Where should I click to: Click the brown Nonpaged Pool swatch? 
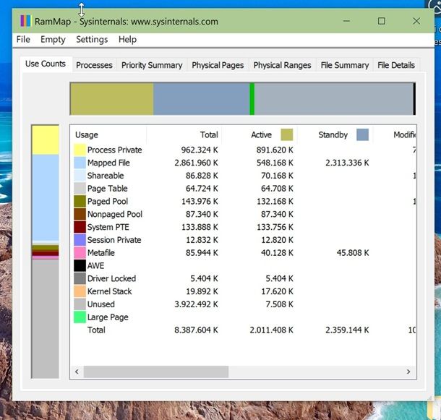pos(80,214)
